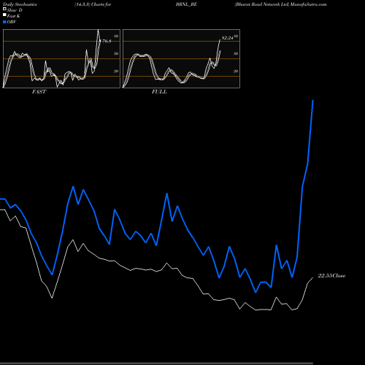Click the Fast K legend swatch
This screenshot has width=365, height=365.
point(4,15)
